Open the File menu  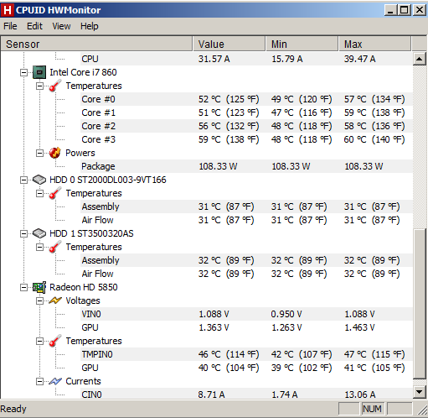(x=10, y=26)
